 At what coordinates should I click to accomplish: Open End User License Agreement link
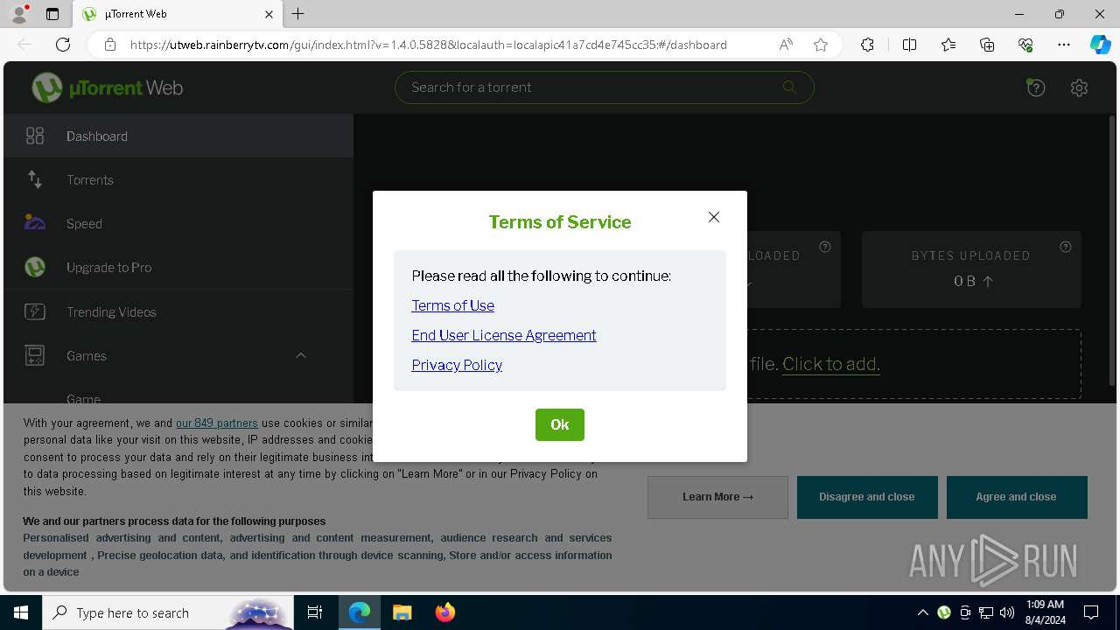[504, 335]
